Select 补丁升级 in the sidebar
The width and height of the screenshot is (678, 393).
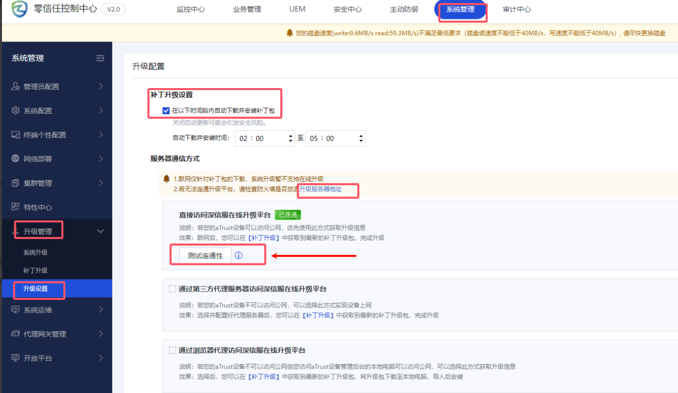[x=36, y=271]
